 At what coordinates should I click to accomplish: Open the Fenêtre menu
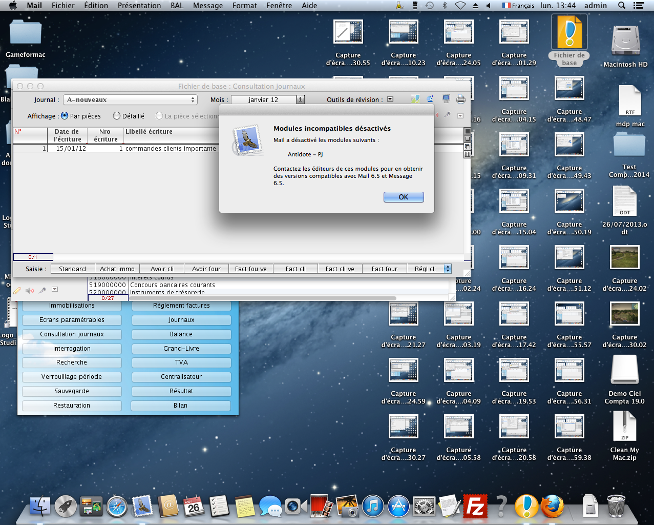[x=279, y=6]
